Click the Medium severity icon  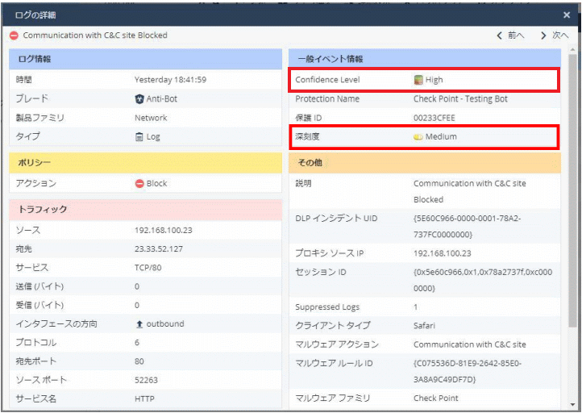coord(418,137)
